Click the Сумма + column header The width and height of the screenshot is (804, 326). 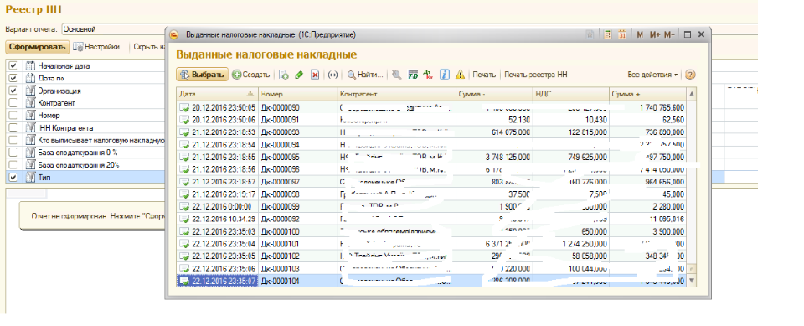pyautogui.click(x=647, y=94)
